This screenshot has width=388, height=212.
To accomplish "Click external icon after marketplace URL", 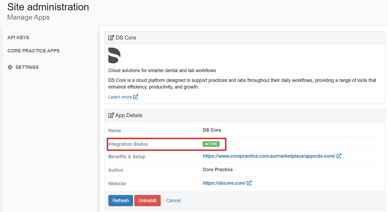I will coord(339,156).
